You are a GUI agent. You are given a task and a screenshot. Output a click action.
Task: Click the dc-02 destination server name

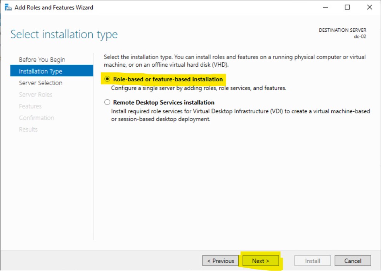click(360, 36)
